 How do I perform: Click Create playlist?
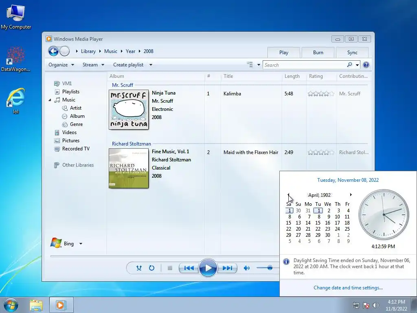(128, 65)
